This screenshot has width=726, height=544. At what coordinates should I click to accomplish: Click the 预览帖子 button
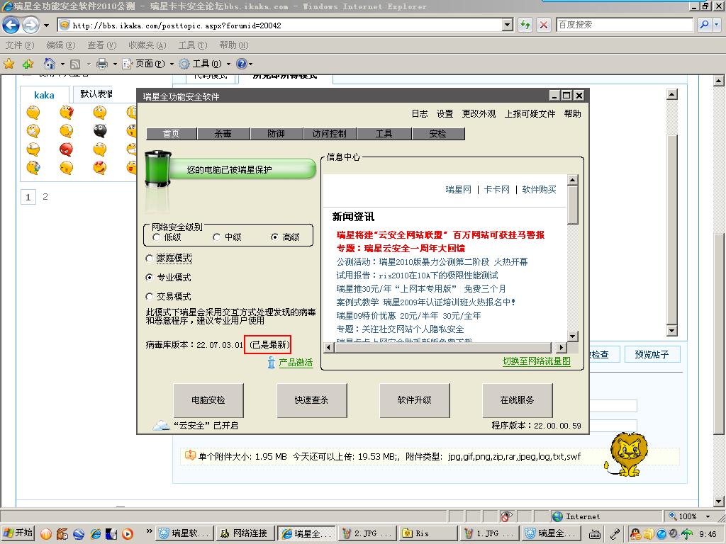pyautogui.click(x=652, y=354)
